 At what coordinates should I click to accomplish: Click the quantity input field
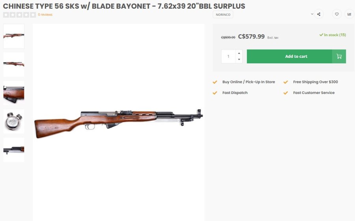(228, 56)
